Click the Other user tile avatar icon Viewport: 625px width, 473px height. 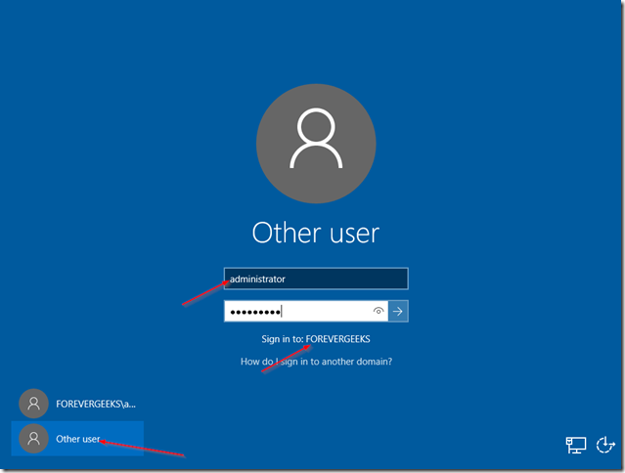[34, 439]
